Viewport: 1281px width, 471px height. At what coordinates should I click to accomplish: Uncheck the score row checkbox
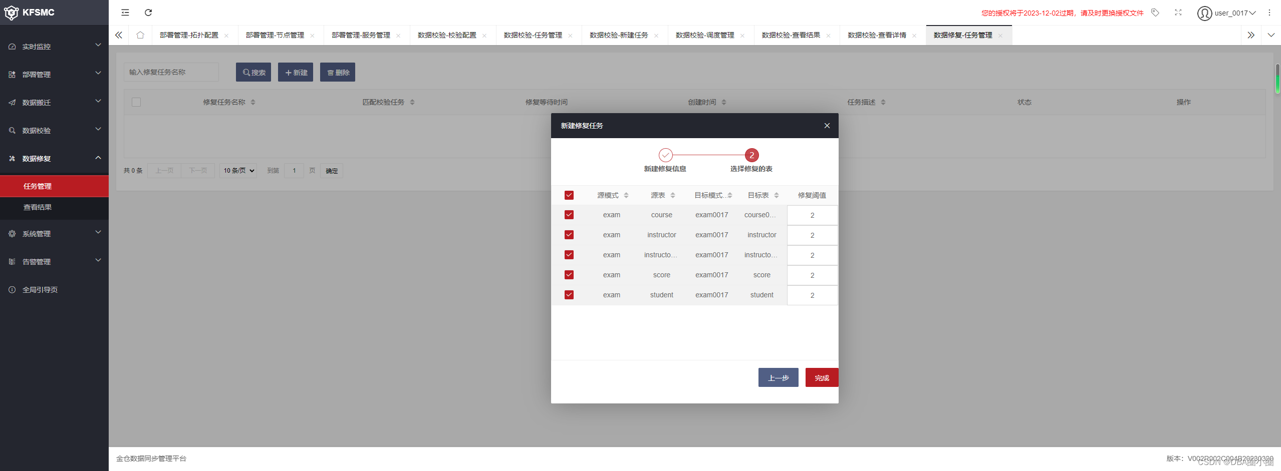pyautogui.click(x=569, y=275)
